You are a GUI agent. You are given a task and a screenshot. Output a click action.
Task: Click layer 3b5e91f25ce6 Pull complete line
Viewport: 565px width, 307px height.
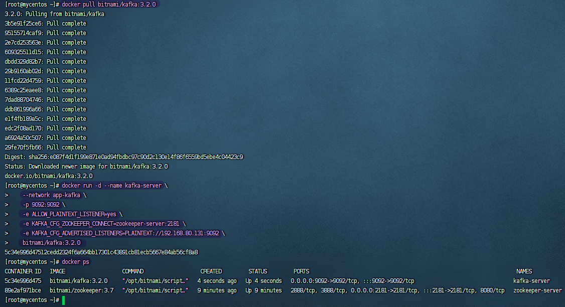point(45,24)
